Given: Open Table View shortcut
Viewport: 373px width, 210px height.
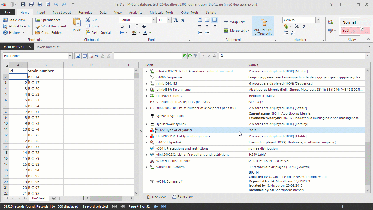Looking at the screenshot, I should (x=14, y=20).
